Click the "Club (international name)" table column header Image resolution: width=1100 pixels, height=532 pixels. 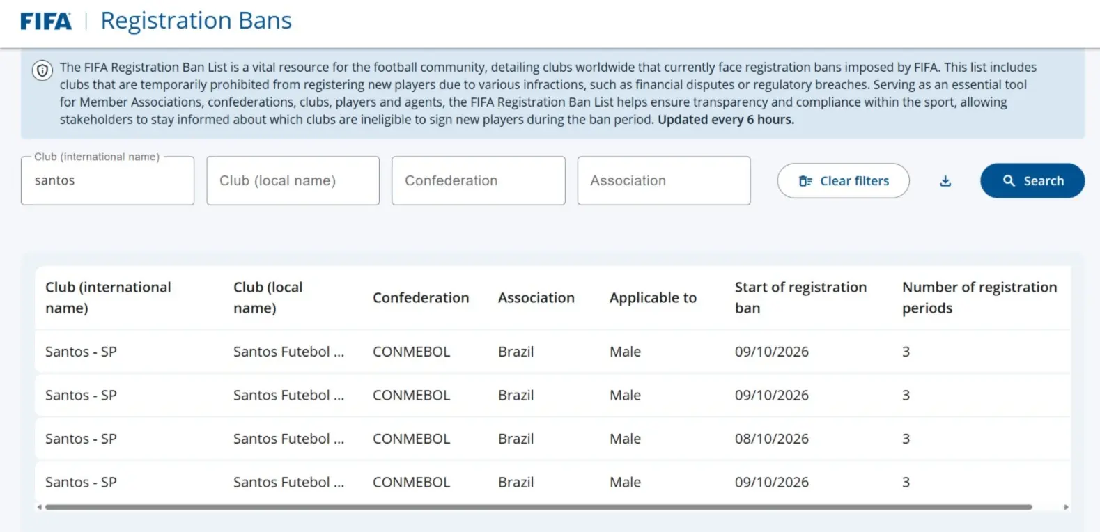click(108, 297)
